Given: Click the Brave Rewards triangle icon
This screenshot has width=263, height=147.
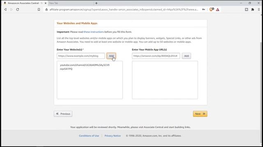Looking at the screenshot, I should pos(217,10).
